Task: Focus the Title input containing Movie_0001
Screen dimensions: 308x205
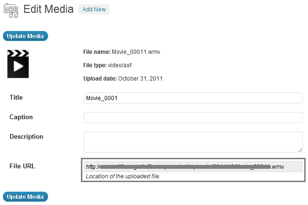Action: [193, 98]
